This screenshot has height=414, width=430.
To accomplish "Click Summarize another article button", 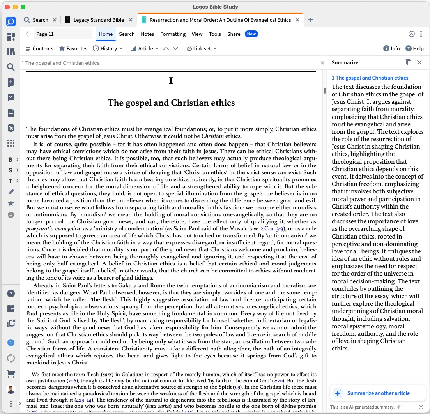I will pyautogui.click(x=377, y=393).
